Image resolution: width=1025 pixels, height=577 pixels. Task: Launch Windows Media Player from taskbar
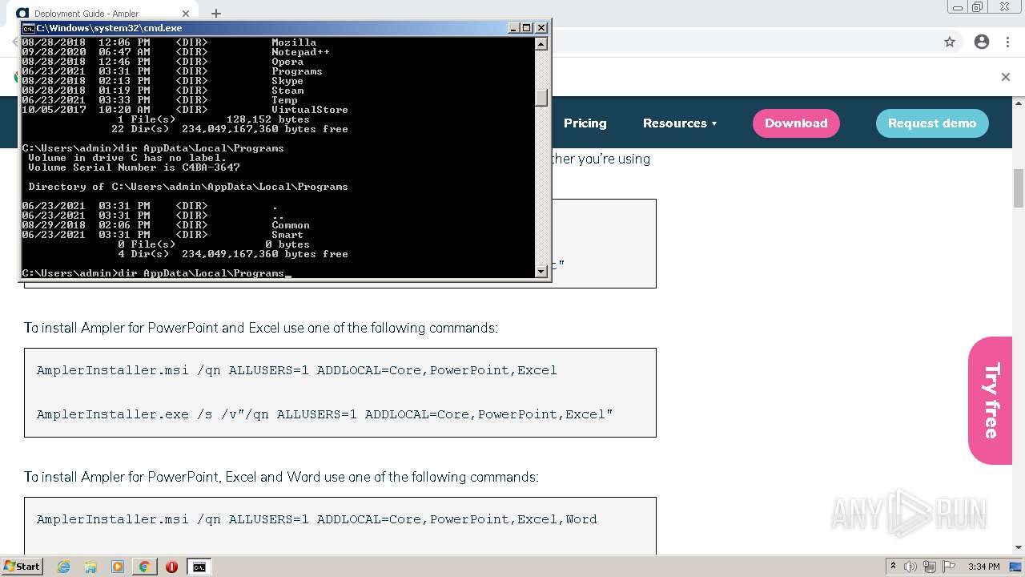click(x=118, y=567)
